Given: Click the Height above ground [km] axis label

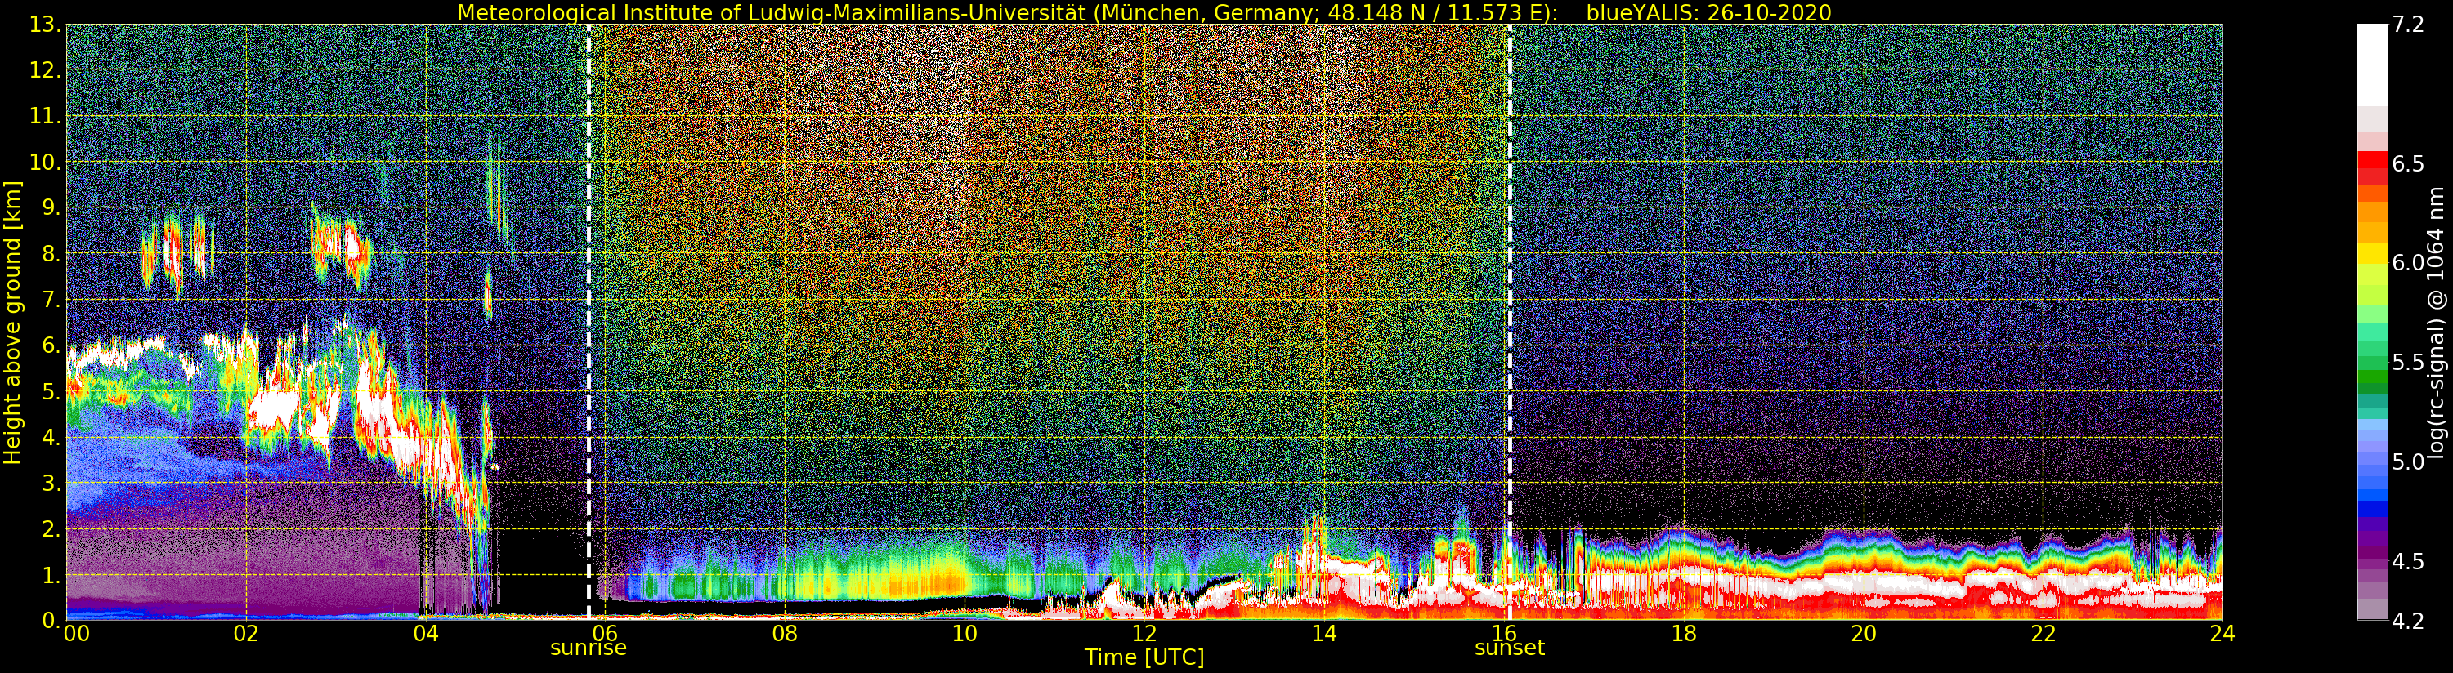Looking at the screenshot, I should click(x=12, y=323).
